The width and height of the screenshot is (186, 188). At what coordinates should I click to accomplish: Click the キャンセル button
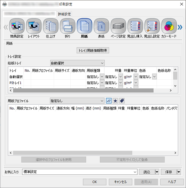pos(121,182)
